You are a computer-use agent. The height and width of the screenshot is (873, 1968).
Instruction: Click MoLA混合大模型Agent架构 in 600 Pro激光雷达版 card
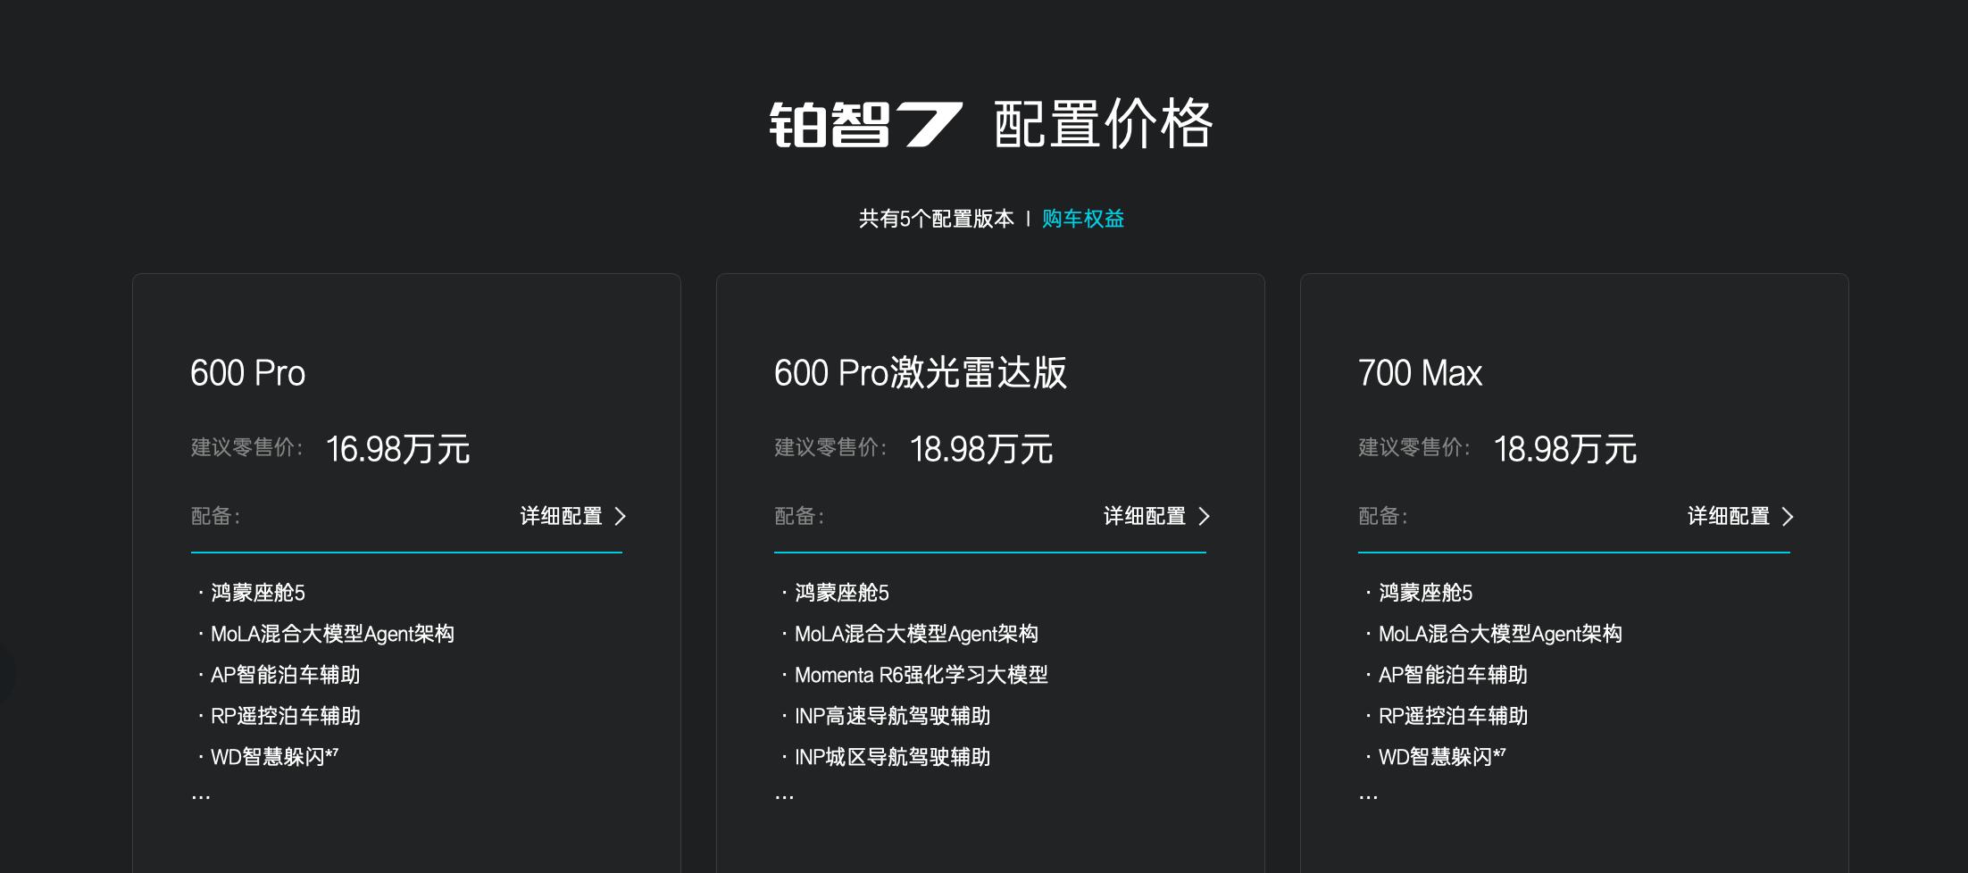(x=916, y=634)
